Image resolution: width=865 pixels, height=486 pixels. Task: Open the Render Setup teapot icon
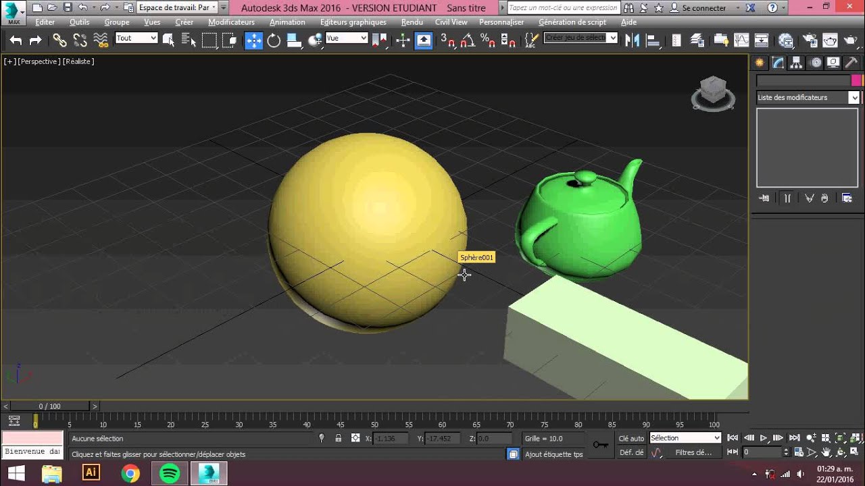pyautogui.click(x=785, y=40)
